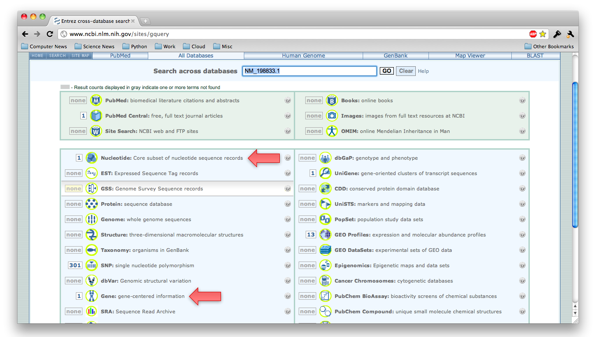The image size is (596, 337).
Task: Open the SITE MAP link
Action: (x=80, y=56)
